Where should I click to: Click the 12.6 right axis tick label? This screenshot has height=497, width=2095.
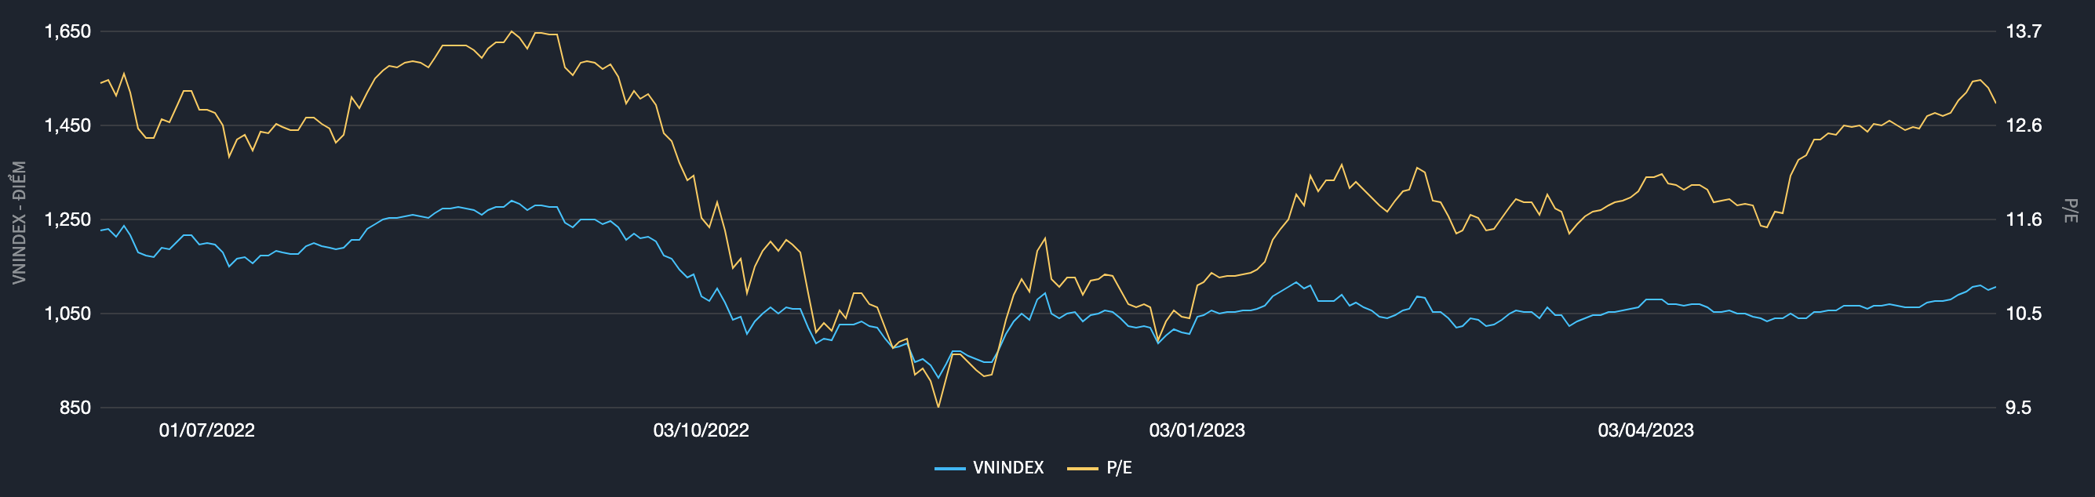(2024, 126)
